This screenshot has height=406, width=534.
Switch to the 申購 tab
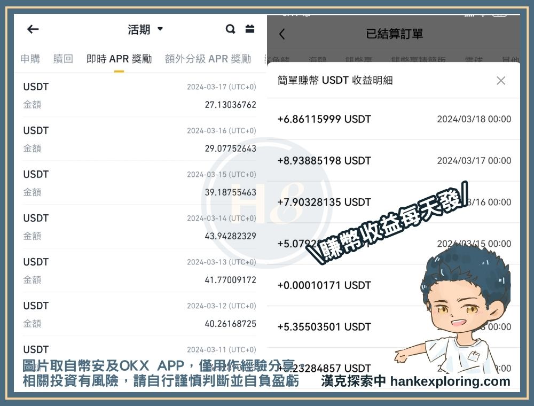click(30, 59)
